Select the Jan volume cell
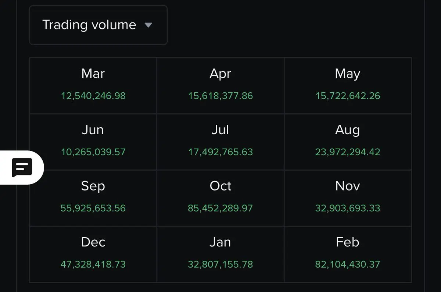Viewport: 441px width, 292px height. (220, 254)
